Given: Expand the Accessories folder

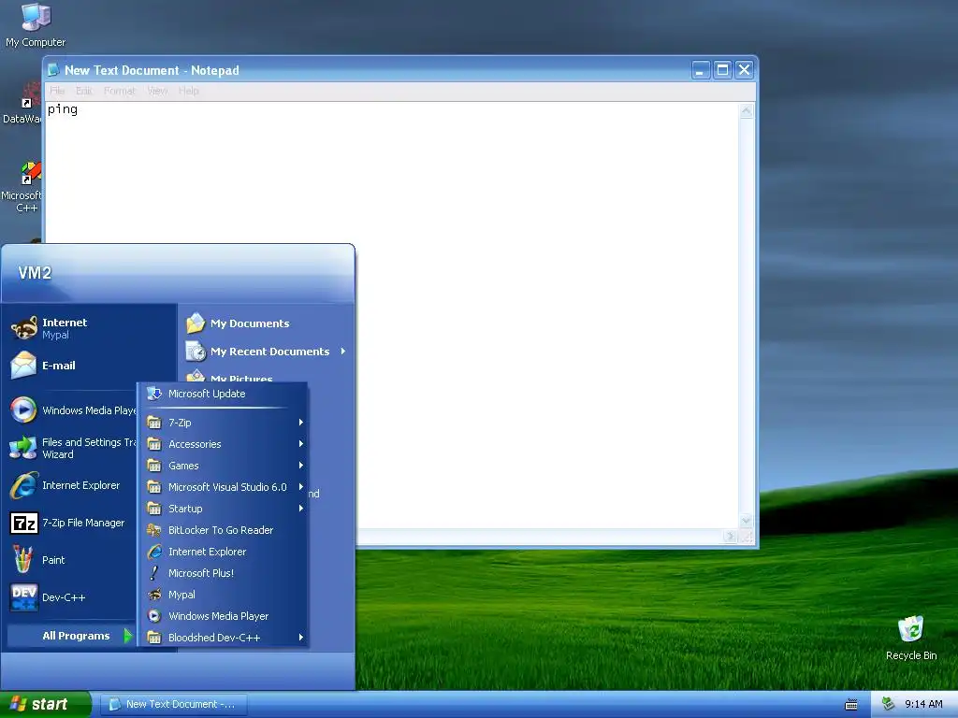Looking at the screenshot, I should [223, 444].
